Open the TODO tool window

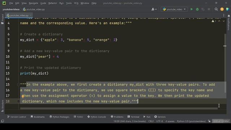tap(78, 117)
